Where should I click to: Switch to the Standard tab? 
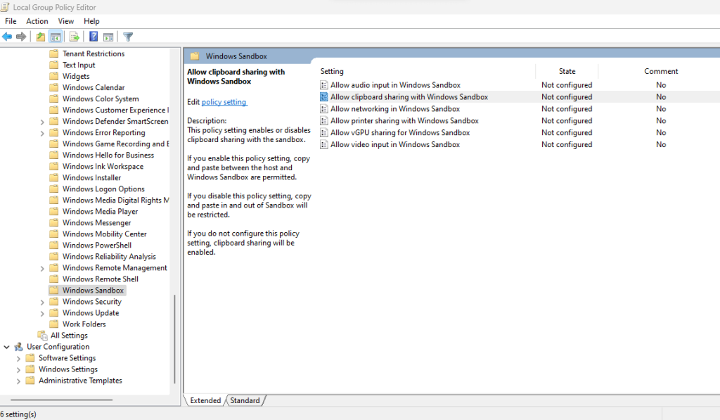(245, 401)
